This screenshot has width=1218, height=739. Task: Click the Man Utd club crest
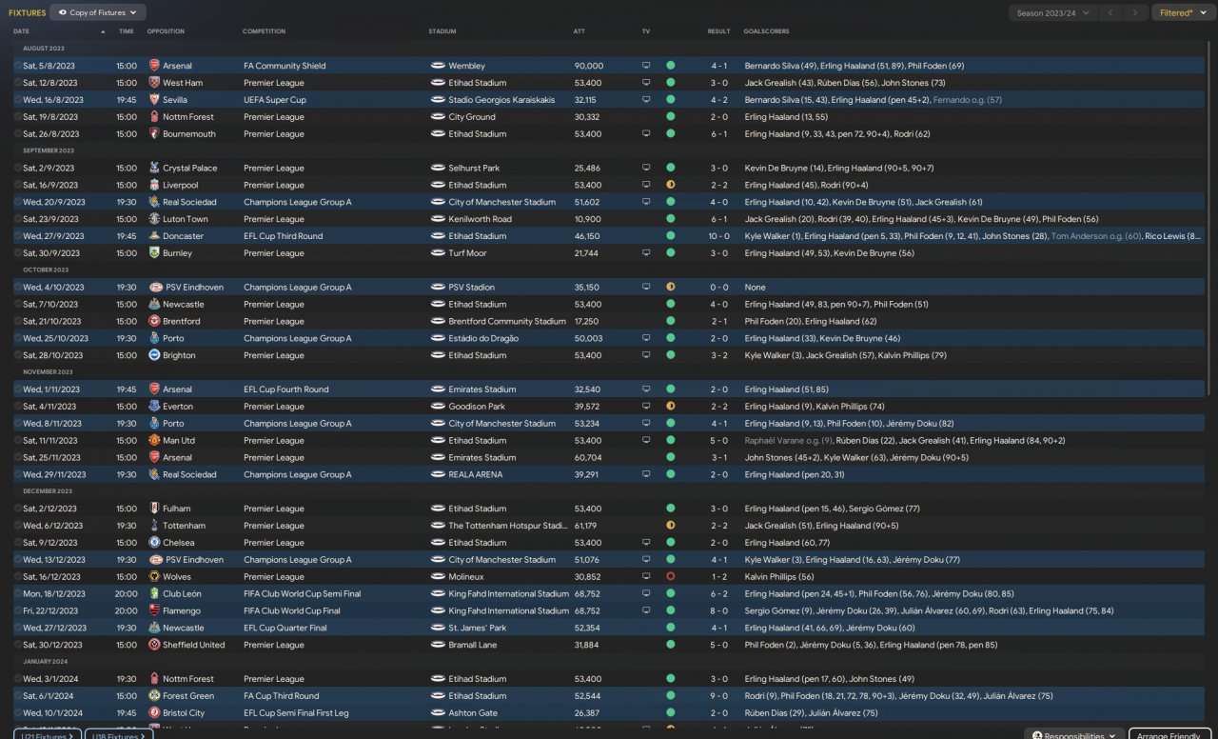(x=154, y=441)
